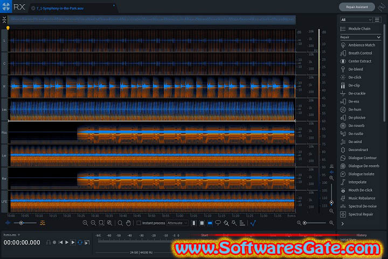Open the De-wind module
388x259 pixels.
[x=351, y=142]
